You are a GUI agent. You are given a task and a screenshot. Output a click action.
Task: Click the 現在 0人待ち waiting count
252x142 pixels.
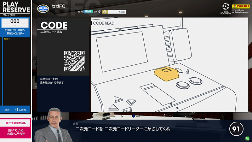pyautogui.click(x=15, y=110)
